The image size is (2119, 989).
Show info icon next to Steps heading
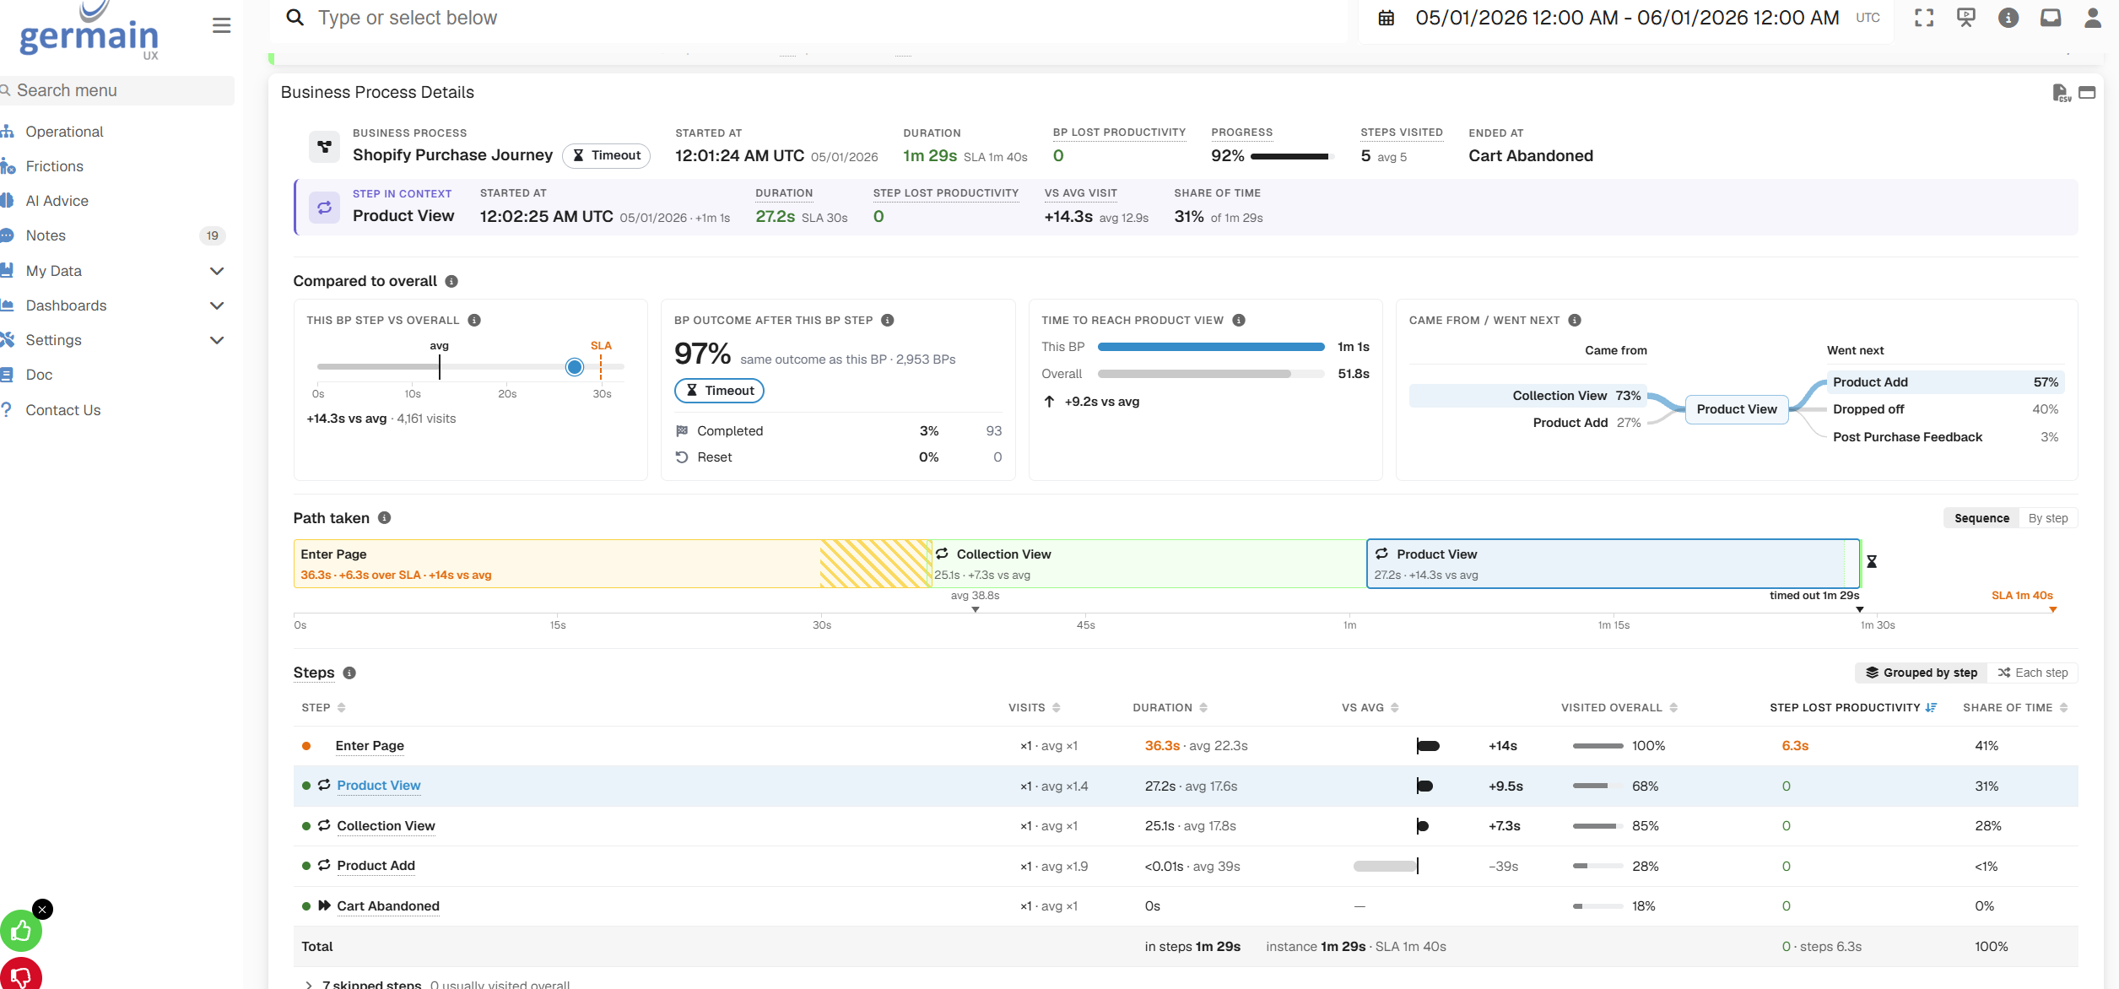click(349, 673)
